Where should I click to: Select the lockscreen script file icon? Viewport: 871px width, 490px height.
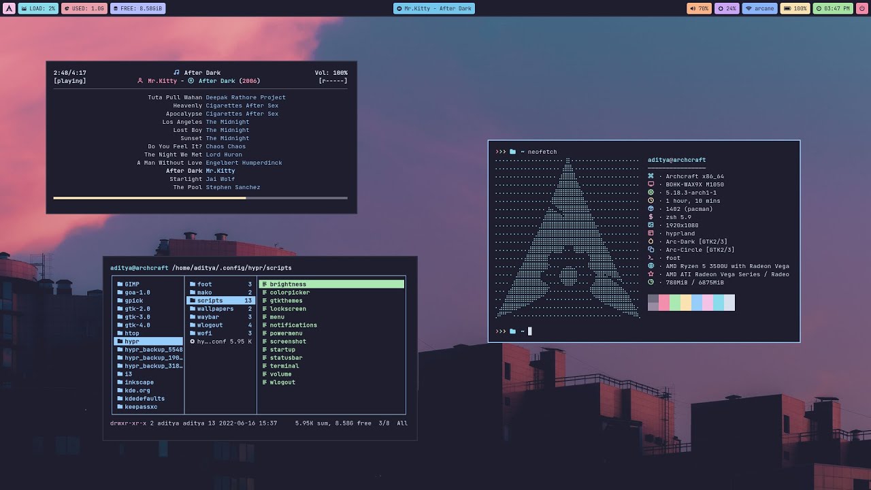pyautogui.click(x=265, y=309)
